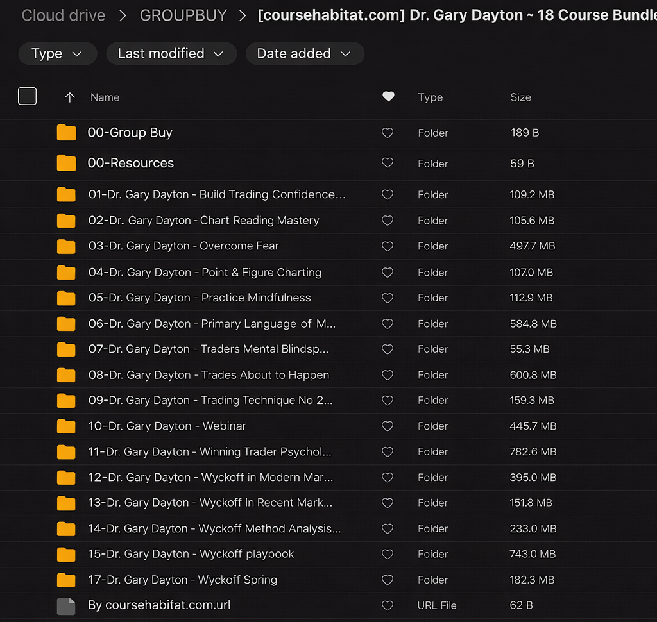Click the folder icon for 15 Wyckoff playbook
The image size is (657, 622).
(66, 554)
